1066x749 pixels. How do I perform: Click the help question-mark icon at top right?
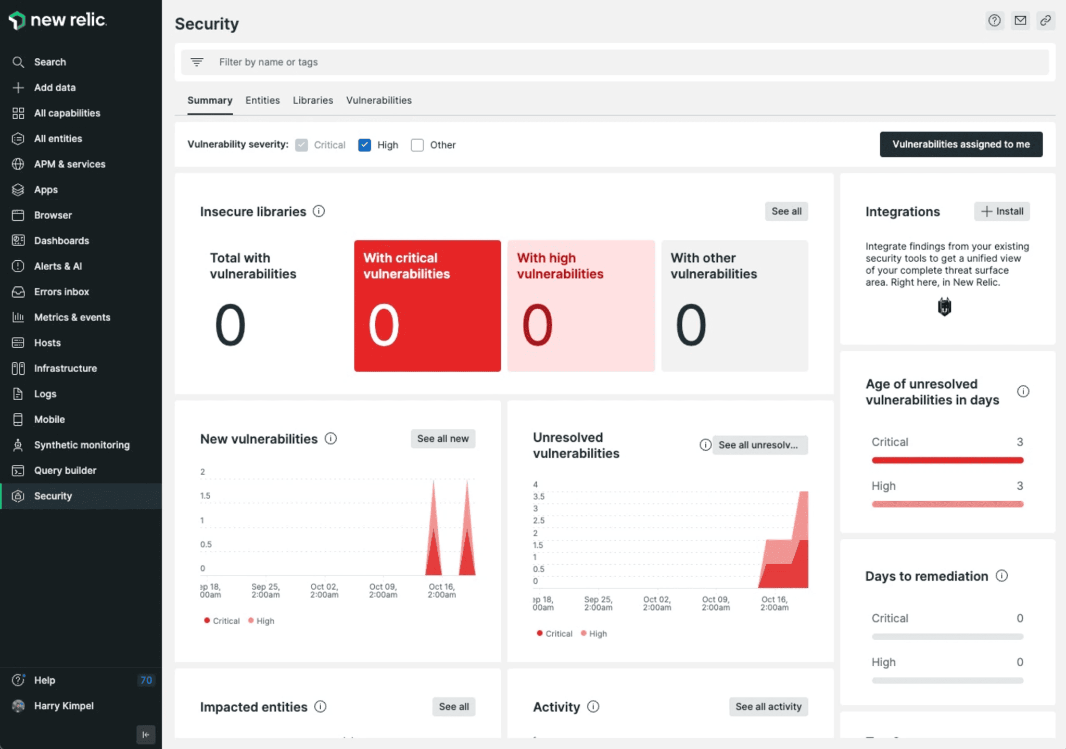click(x=994, y=20)
